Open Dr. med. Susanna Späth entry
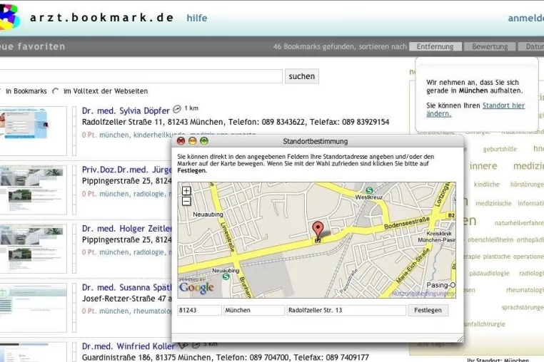 pyautogui.click(x=127, y=287)
